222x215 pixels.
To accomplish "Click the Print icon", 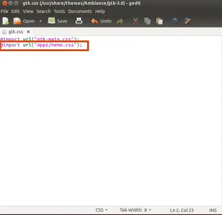I will click(79, 21).
